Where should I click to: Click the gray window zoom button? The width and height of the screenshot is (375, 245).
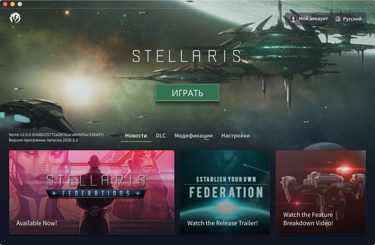pos(20,4)
